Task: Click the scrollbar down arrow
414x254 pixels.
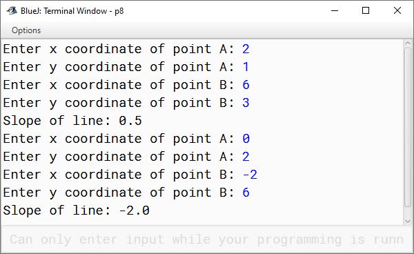Action: coord(408,222)
